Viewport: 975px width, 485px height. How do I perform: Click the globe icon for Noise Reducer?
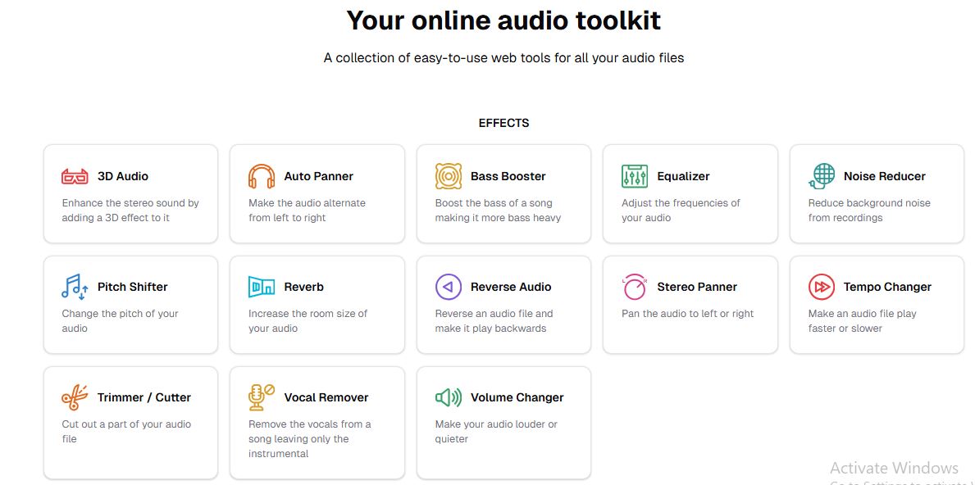pyautogui.click(x=821, y=176)
